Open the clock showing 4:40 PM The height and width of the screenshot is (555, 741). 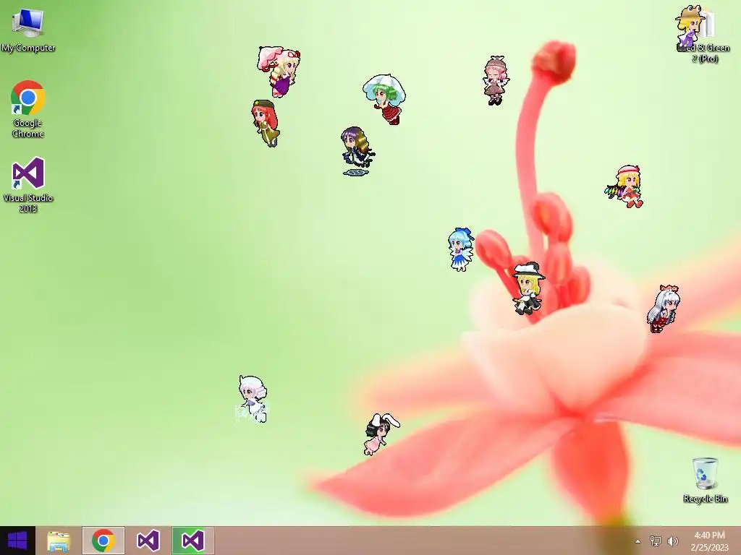tap(709, 541)
